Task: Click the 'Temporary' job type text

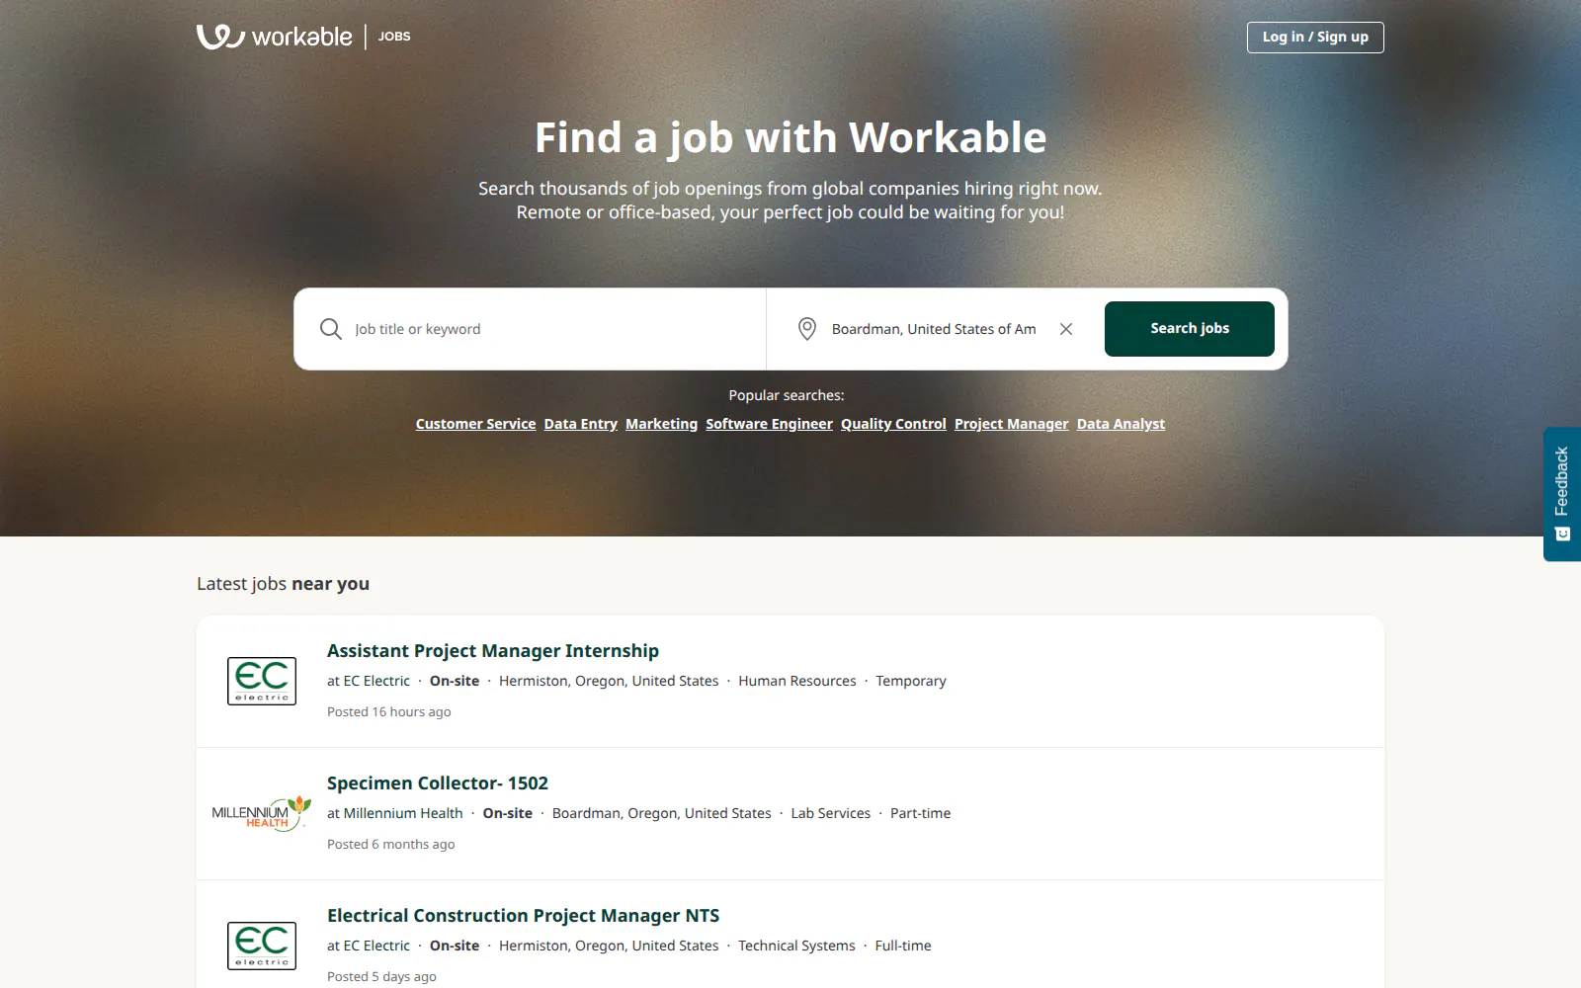Action: point(911,681)
